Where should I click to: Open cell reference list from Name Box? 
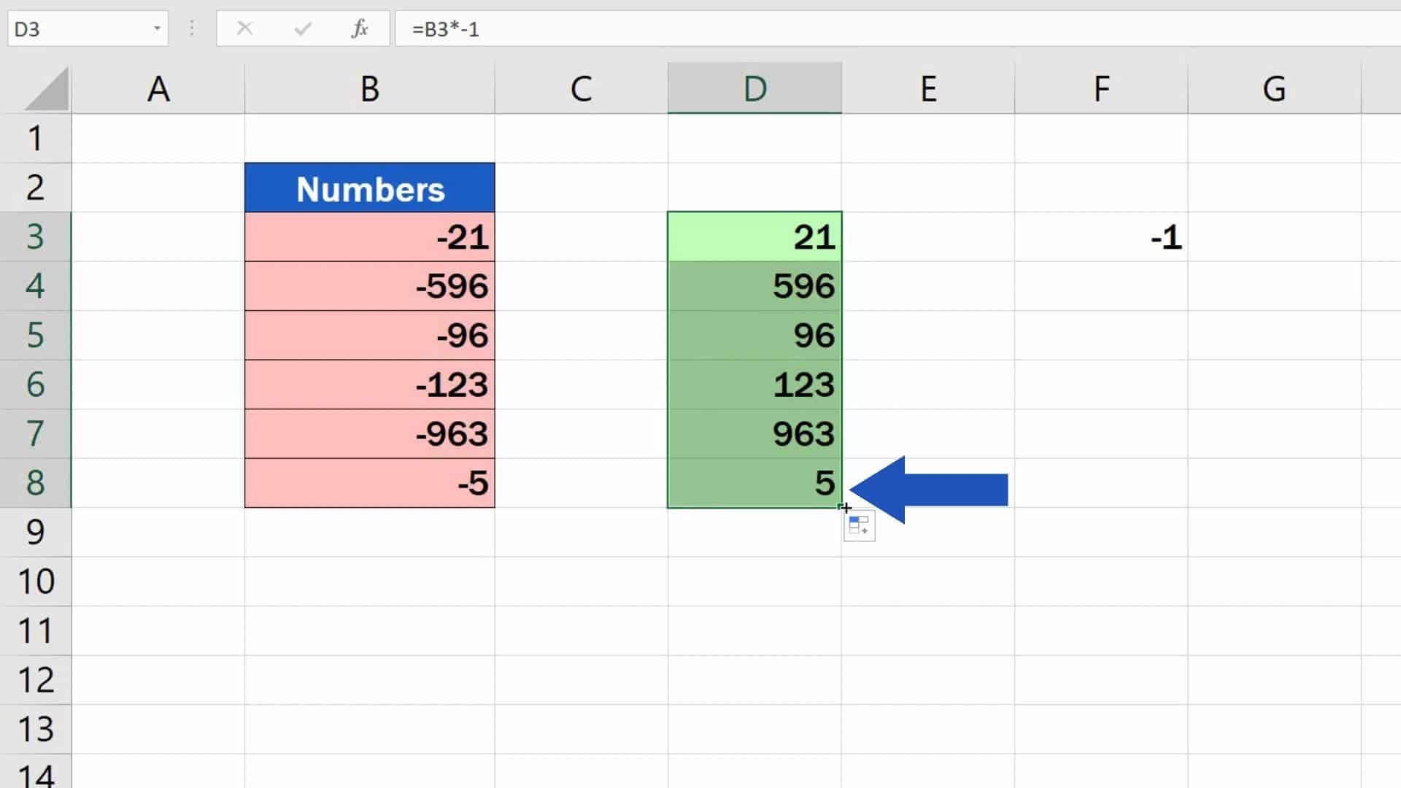point(157,29)
